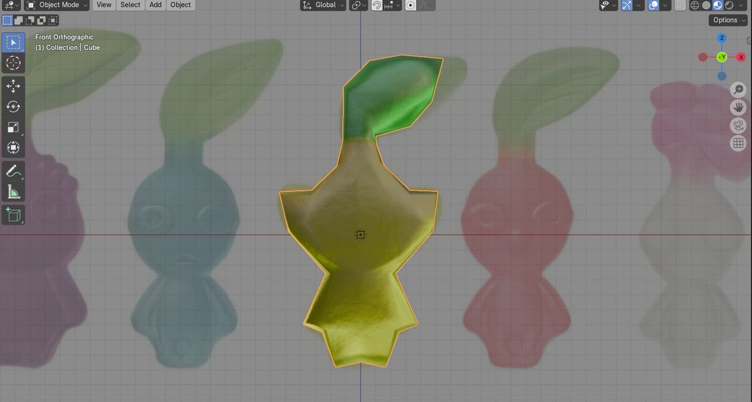Set selection mode to intersect
The height and width of the screenshot is (402, 752).
(54, 21)
